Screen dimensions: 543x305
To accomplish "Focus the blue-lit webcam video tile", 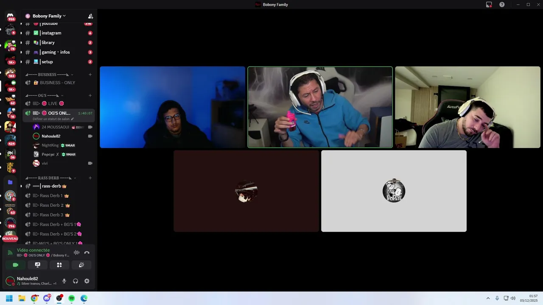I will point(172,107).
